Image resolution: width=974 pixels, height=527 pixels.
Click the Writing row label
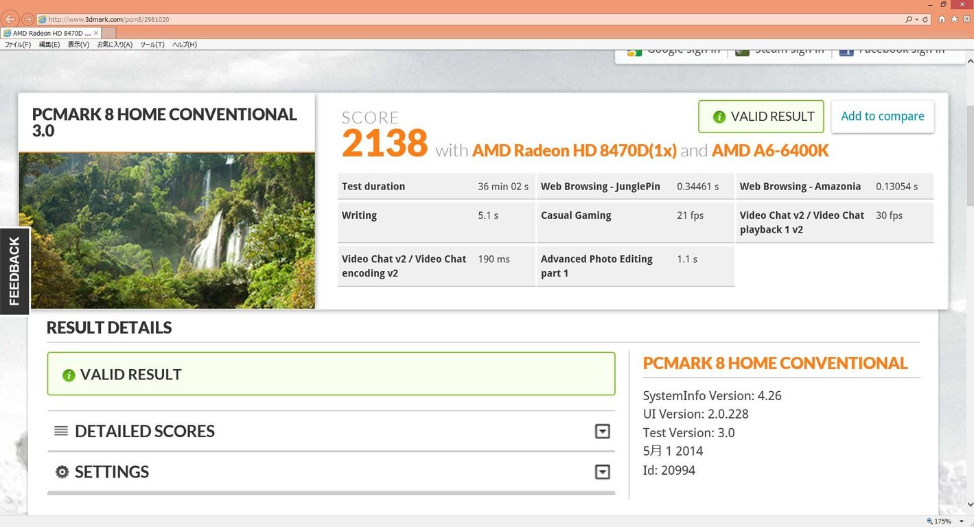[359, 215]
